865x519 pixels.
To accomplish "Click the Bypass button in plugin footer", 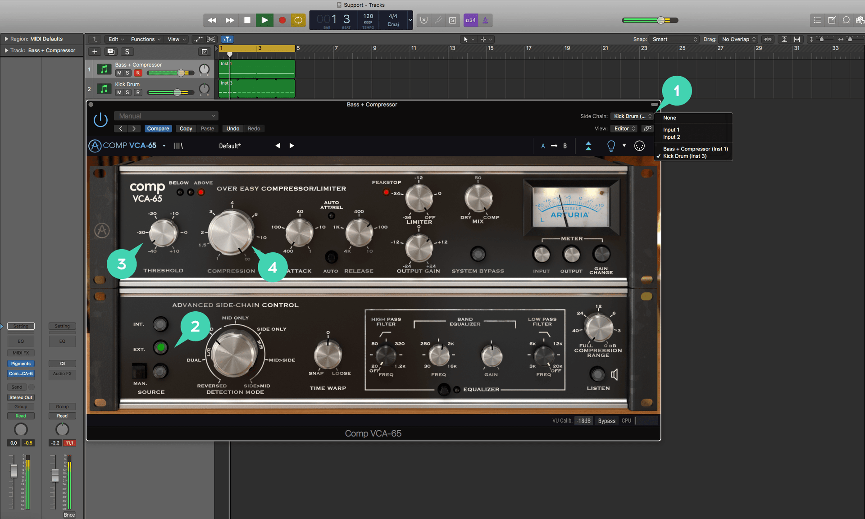I will (606, 421).
